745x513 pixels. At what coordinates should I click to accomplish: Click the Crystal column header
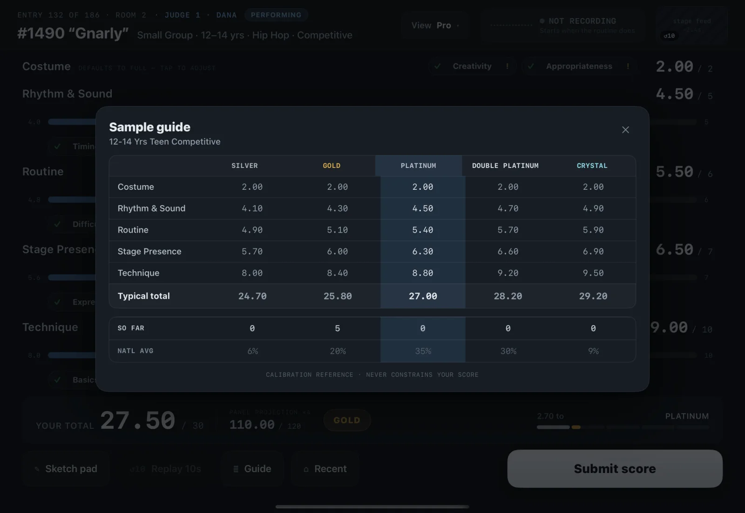point(592,166)
